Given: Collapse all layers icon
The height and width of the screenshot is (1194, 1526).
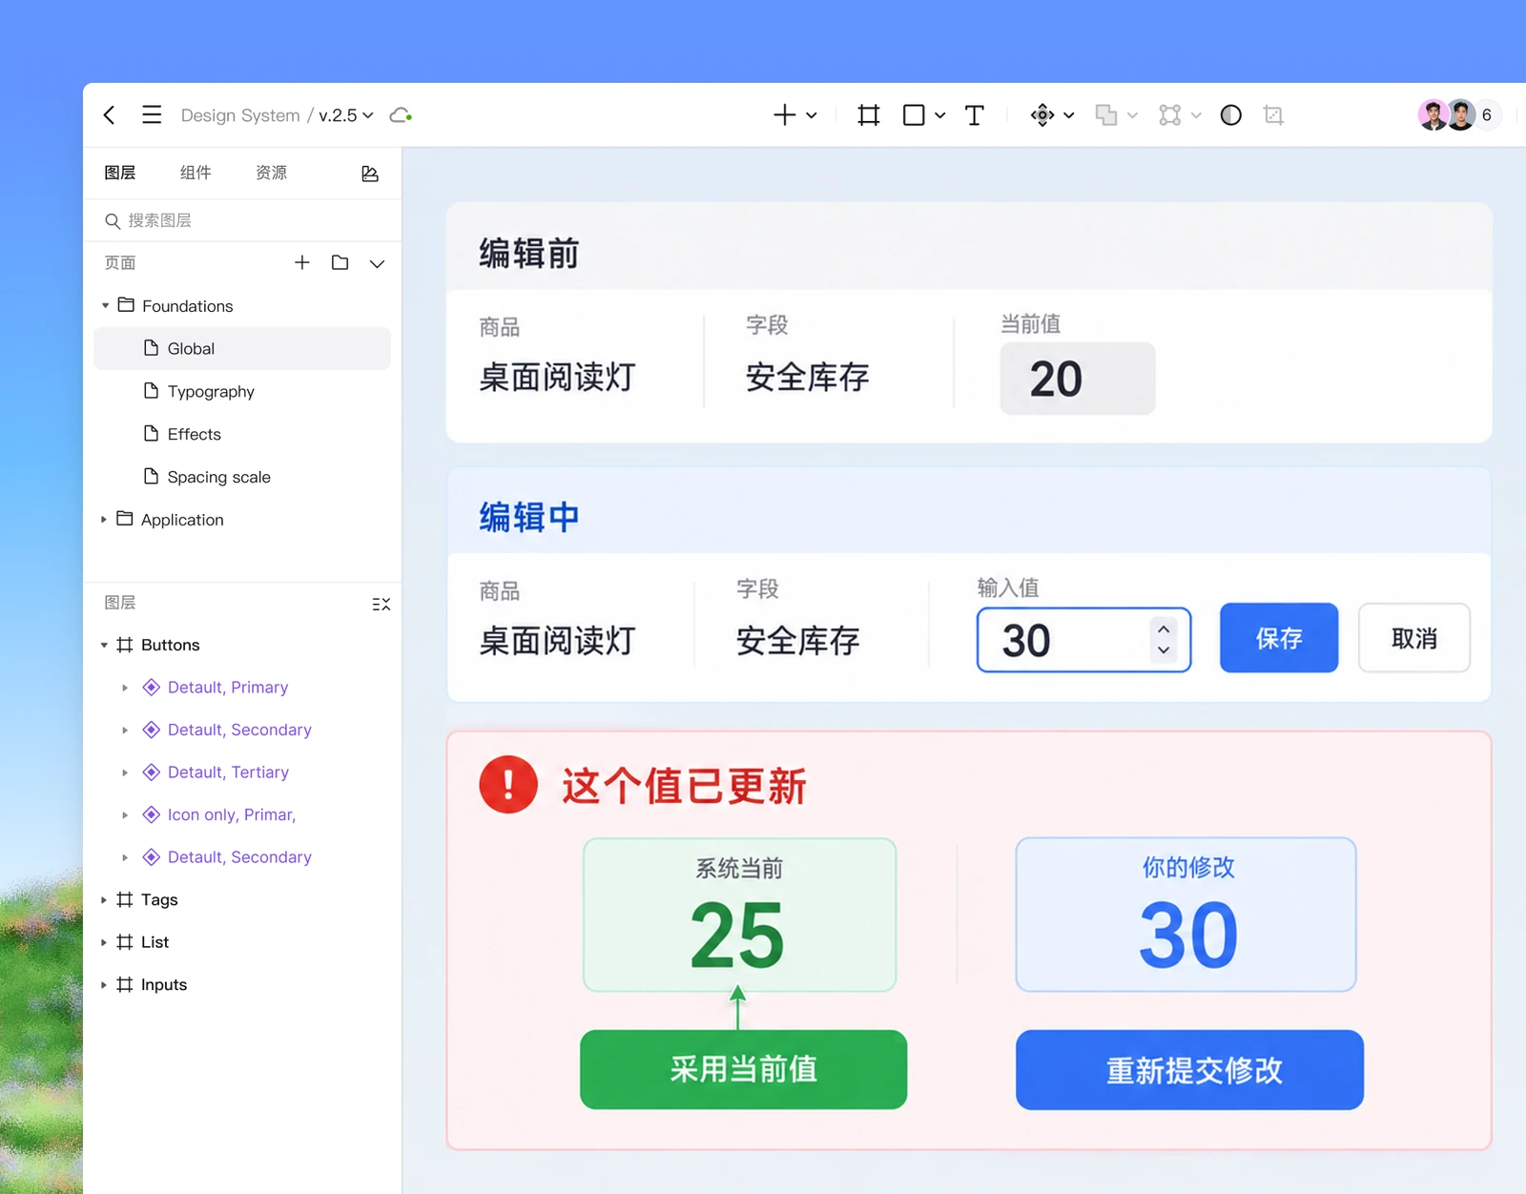Looking at the screenshot, I should [x=381, y=604].
